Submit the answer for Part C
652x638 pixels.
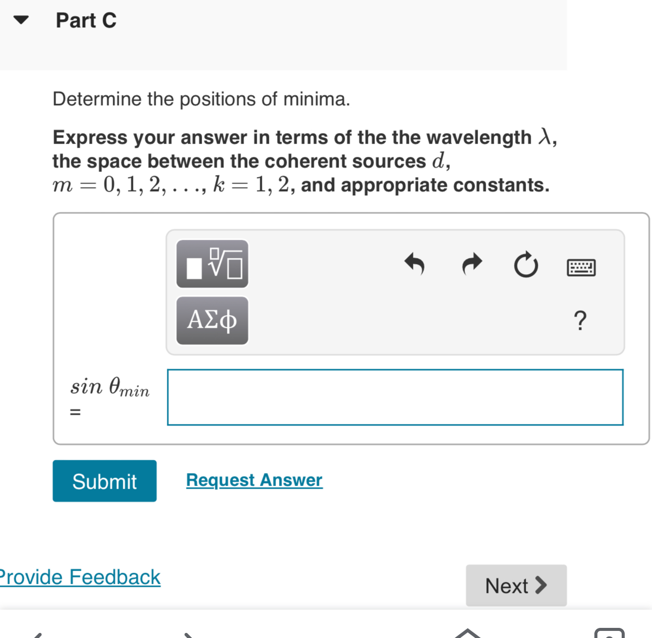pyautogui.click(x=104, y=481)
